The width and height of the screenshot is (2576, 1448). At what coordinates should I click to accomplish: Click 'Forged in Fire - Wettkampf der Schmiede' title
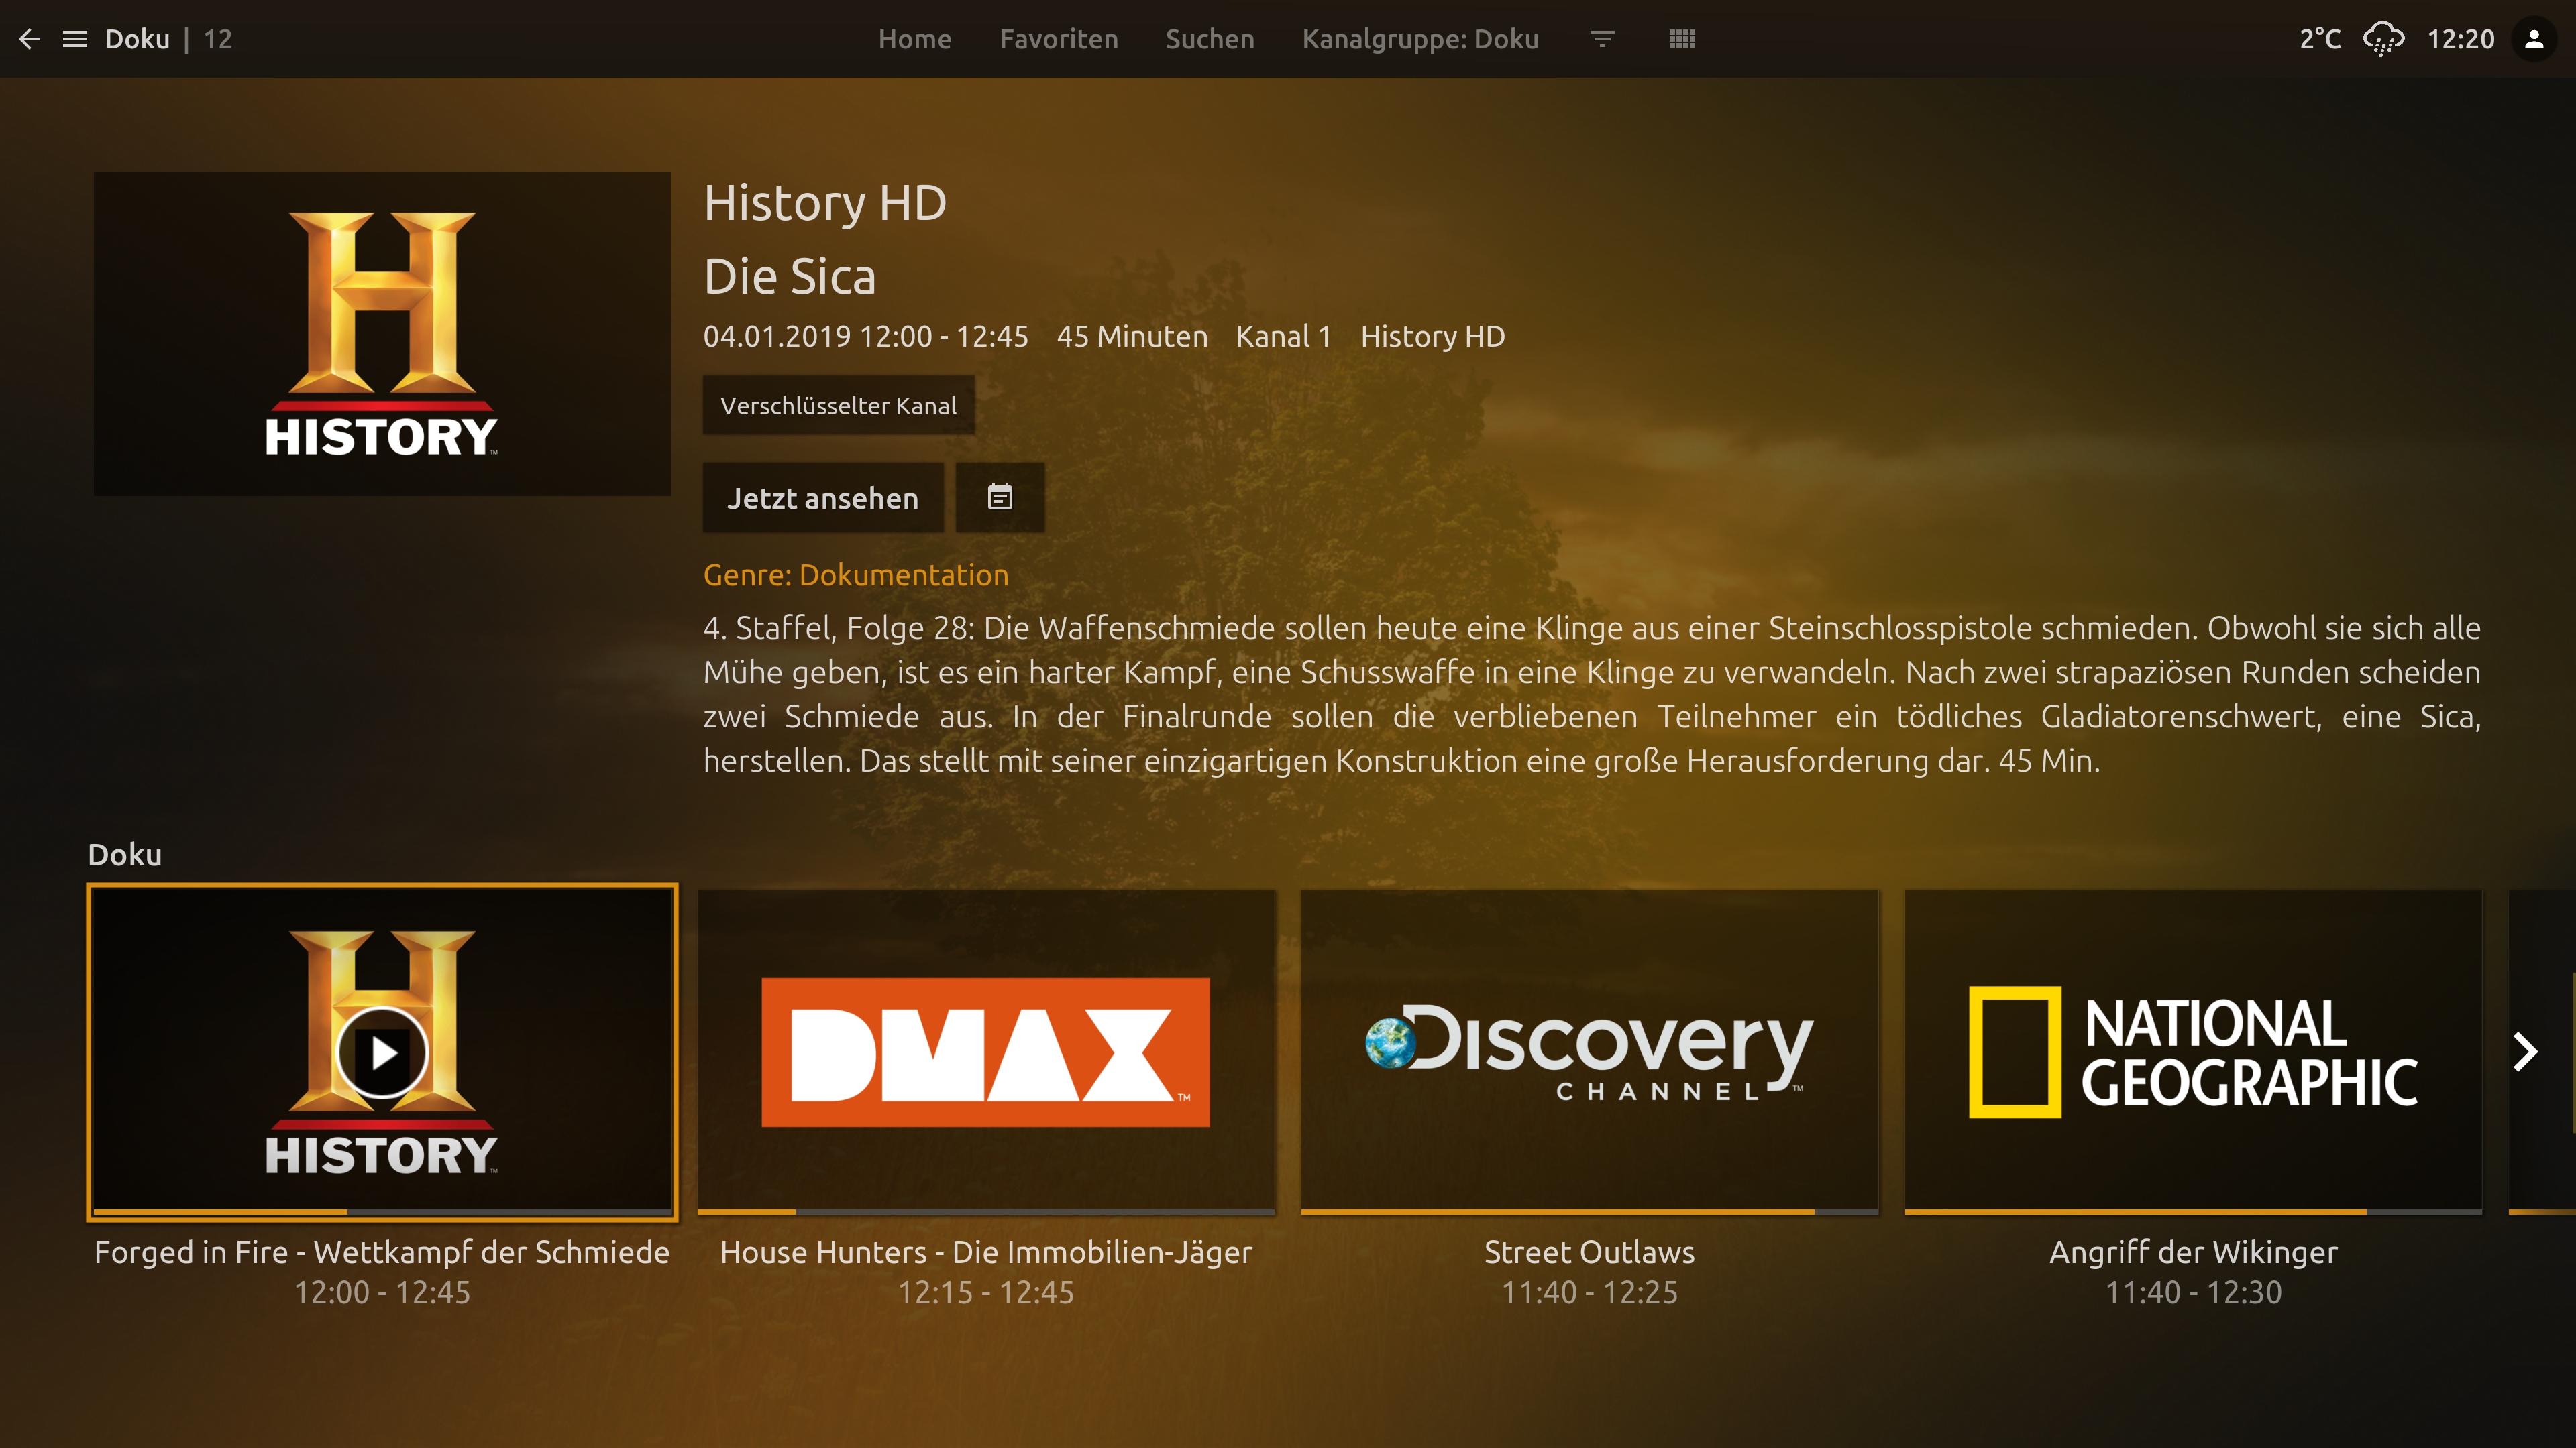[x=382, y=1252]
